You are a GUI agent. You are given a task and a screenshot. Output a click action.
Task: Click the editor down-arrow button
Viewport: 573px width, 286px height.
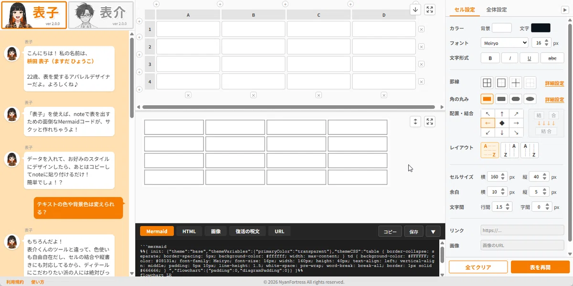(415, 9)
